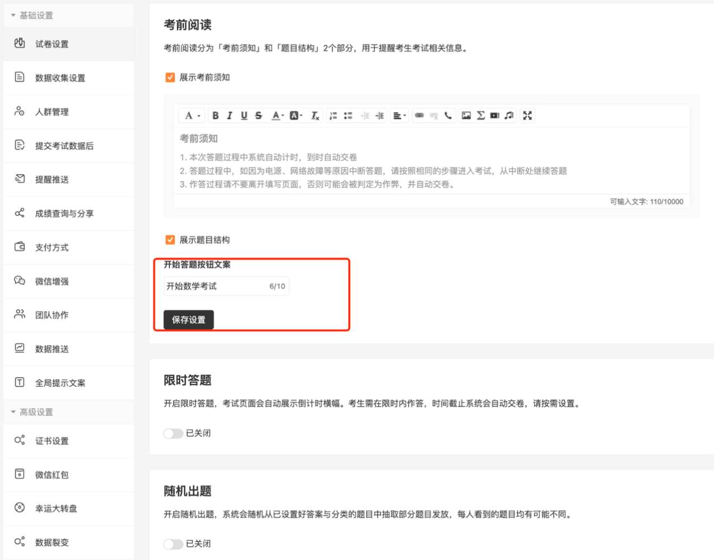Click the 保存设置 button
The height and width of the screenshot is (560, 714).
189,320
